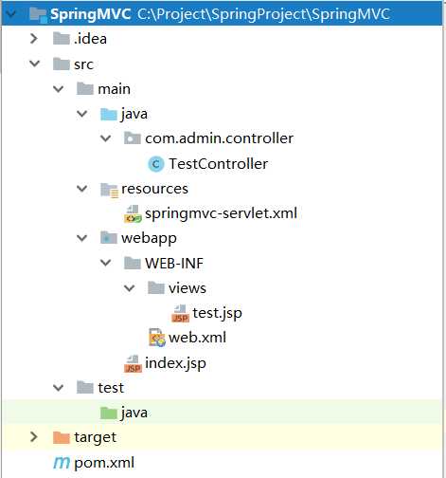Image resolution: width=446 pixels, height=478 pixels.
Task: Click the index.jsp JSP file icon
Action: (x=133, y=363)
